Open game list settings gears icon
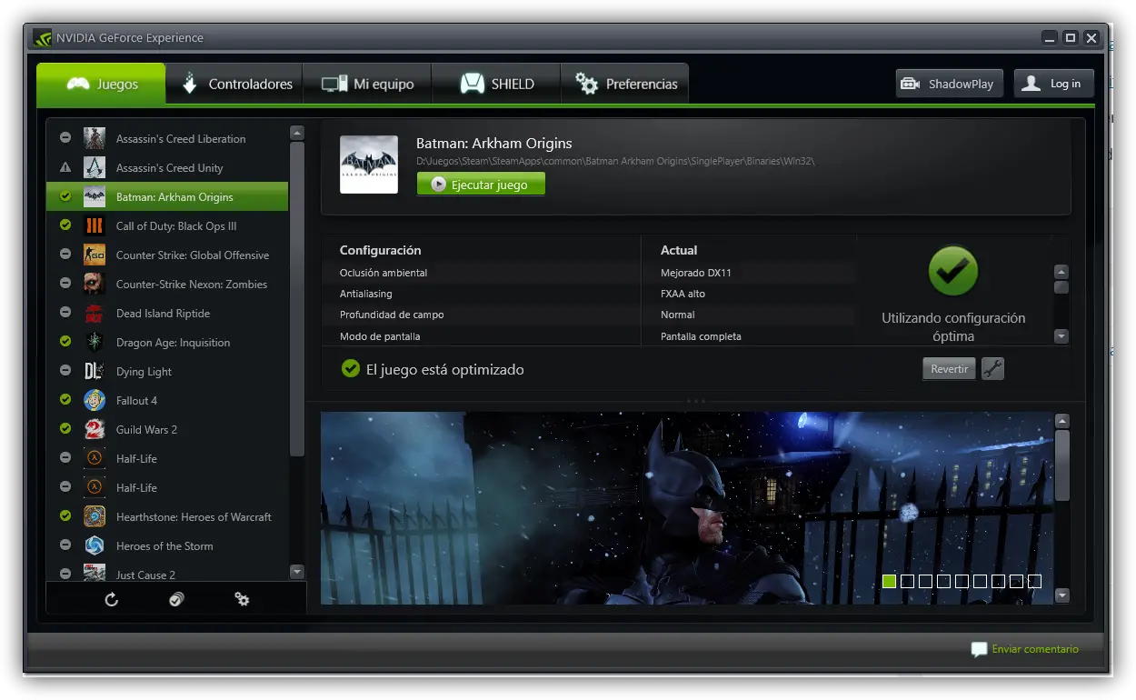The height and width of the screenshot is (700, 1136). (x=242, y=599)
